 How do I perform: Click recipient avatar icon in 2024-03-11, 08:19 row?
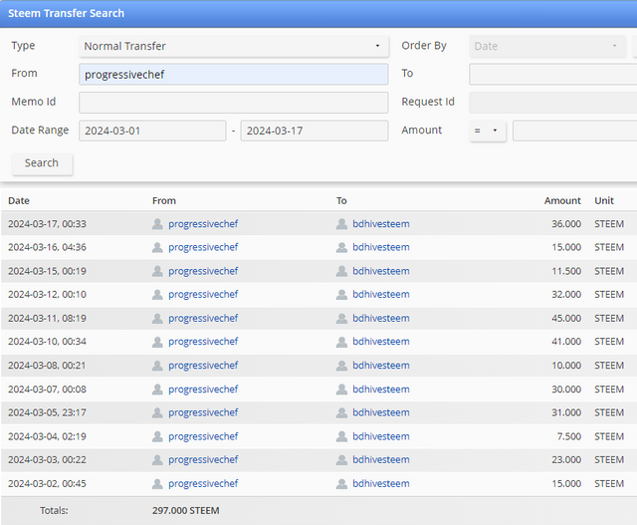341,319
